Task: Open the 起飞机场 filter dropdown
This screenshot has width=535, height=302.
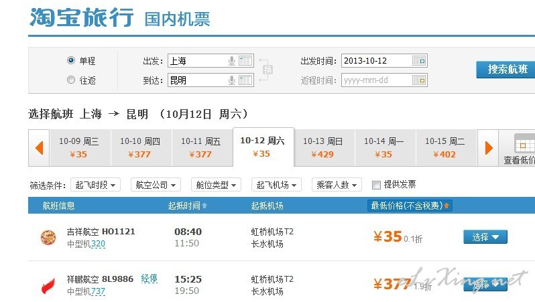Action: 276,185
